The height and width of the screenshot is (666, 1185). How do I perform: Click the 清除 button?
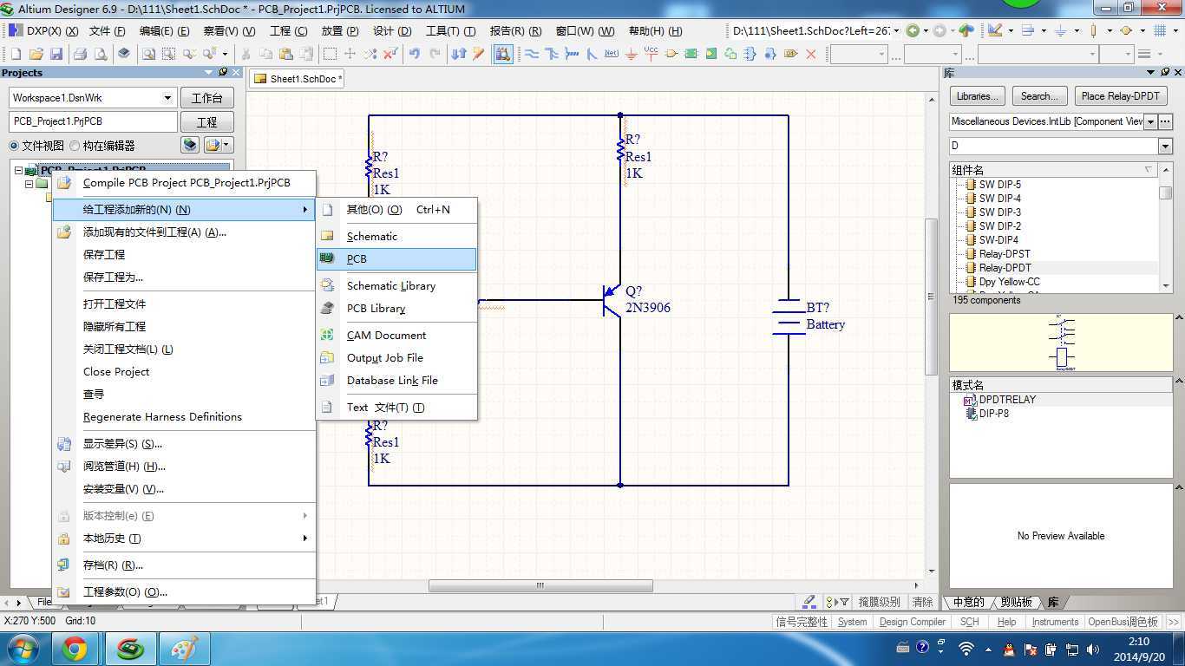click(x=923, y=602)
